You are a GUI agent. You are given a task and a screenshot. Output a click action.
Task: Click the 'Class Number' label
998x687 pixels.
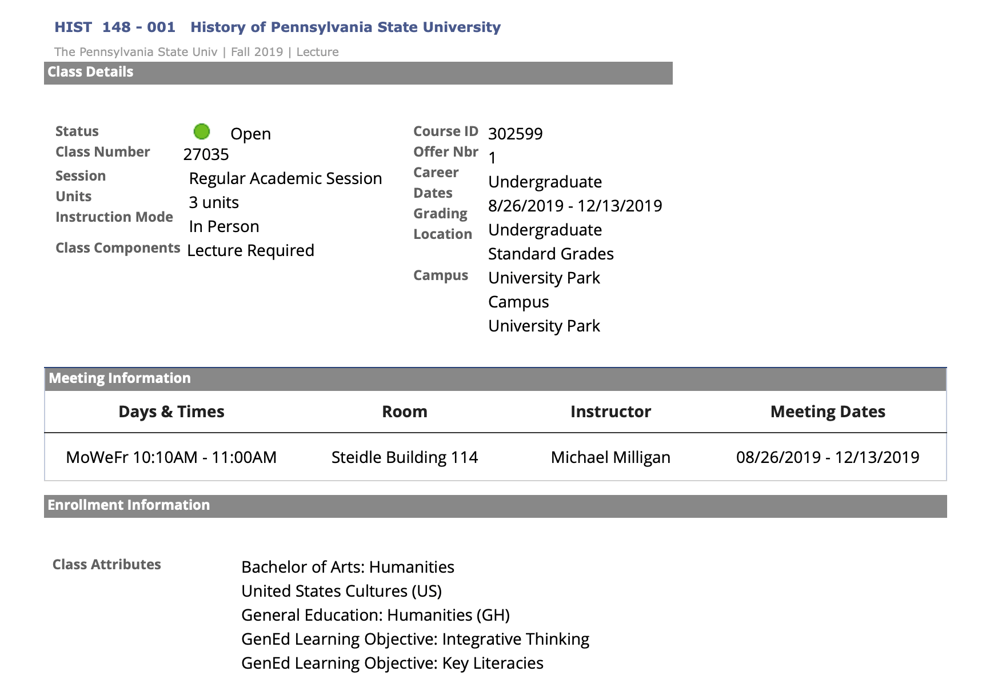point(103,152)
